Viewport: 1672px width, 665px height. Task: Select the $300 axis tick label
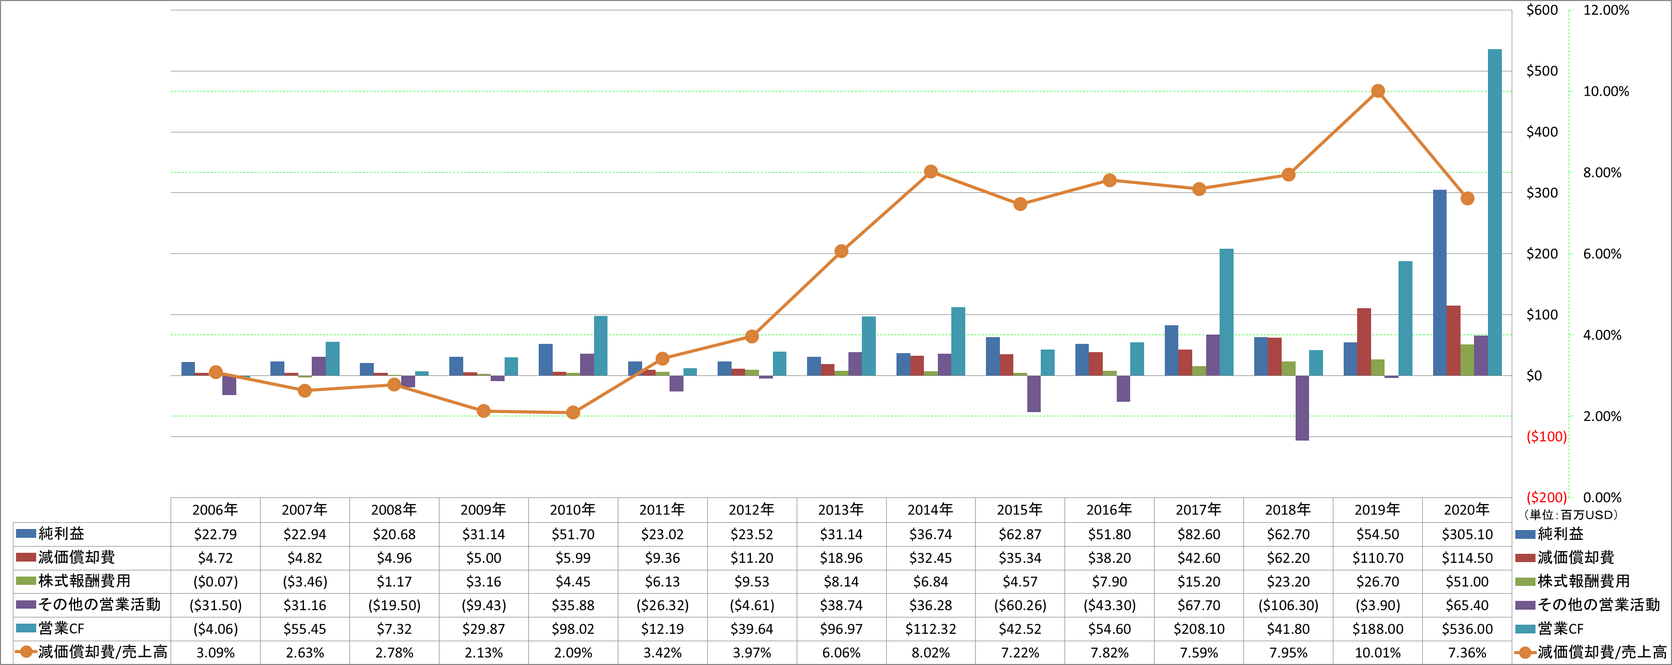[1542, 192]
